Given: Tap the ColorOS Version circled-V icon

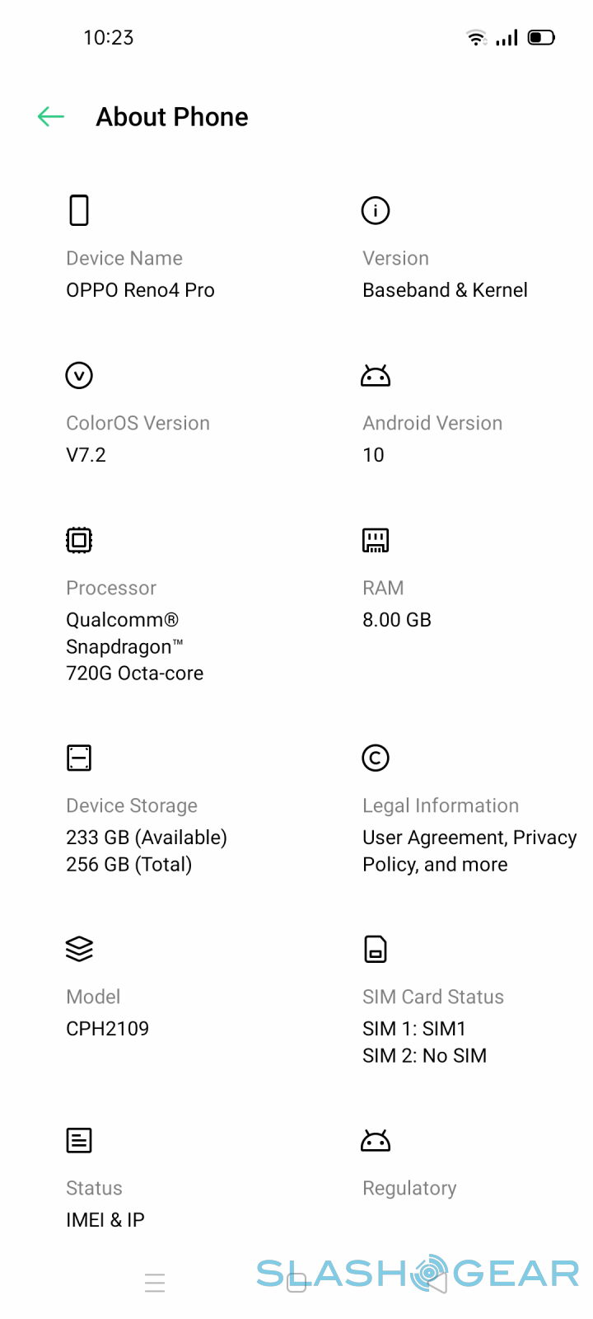Looking at the screenshot, I should pos(79,375).
